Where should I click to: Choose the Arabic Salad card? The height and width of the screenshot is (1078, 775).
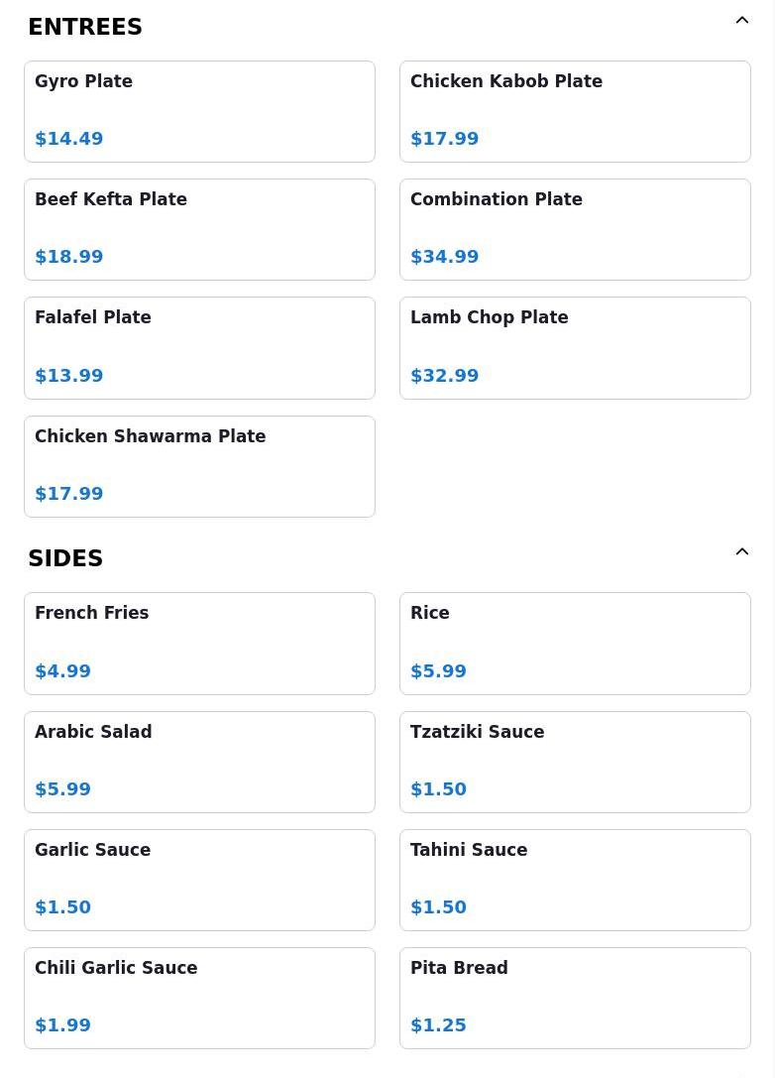(199, 762)
